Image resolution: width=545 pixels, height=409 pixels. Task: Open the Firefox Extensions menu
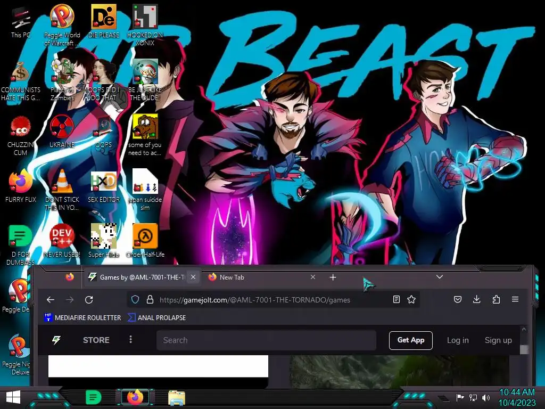coord(496,299)
